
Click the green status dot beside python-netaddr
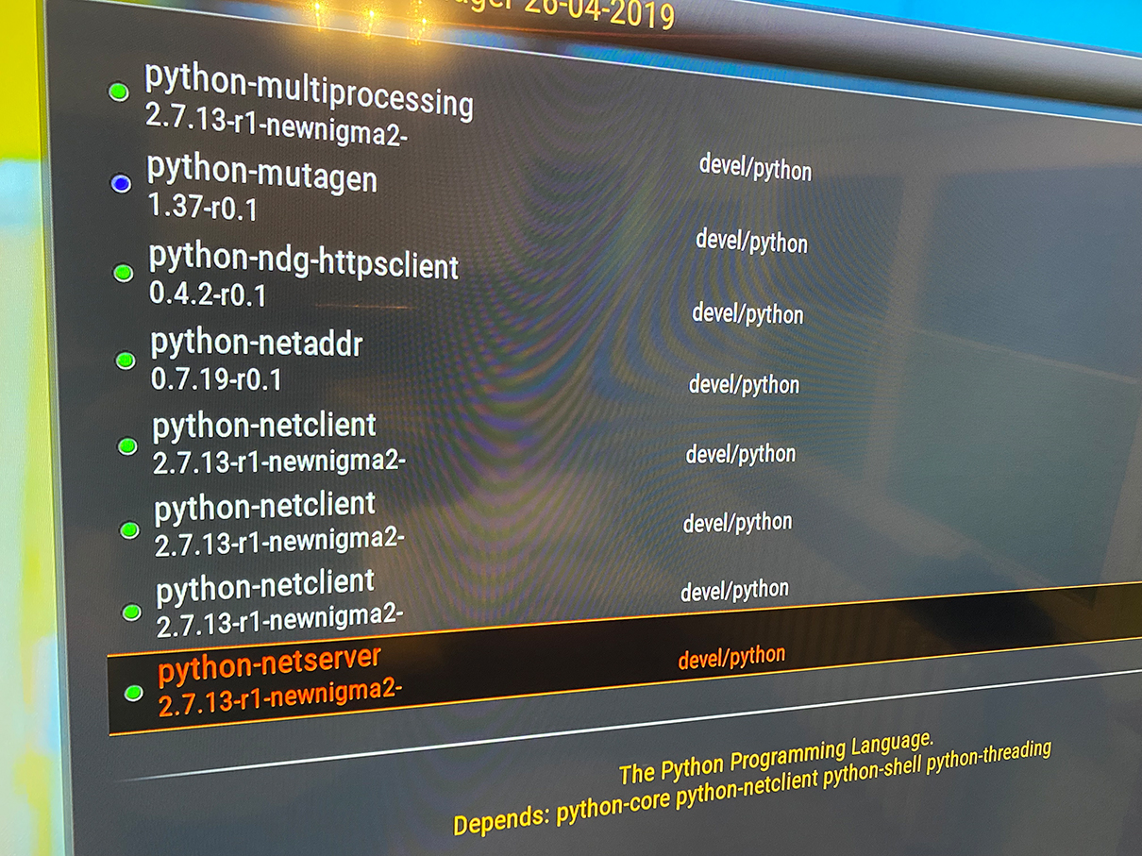pyautogui.click(x=125, y=361)
